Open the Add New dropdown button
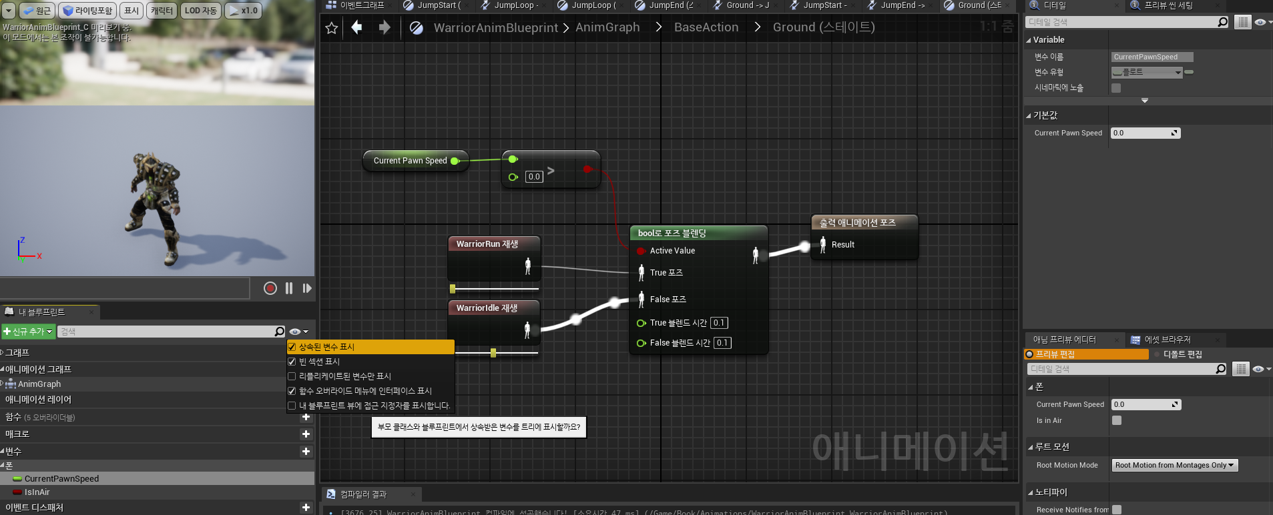This screenshot has height=515, width=1273. [x=27, y=332]
